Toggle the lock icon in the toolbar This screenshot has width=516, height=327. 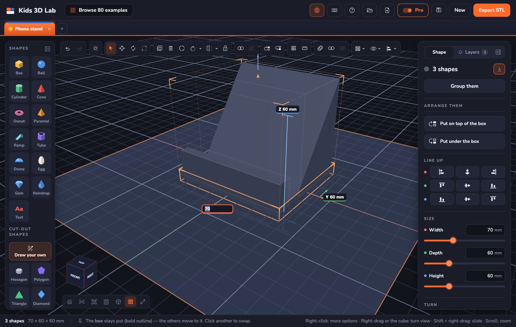(225, 48)
